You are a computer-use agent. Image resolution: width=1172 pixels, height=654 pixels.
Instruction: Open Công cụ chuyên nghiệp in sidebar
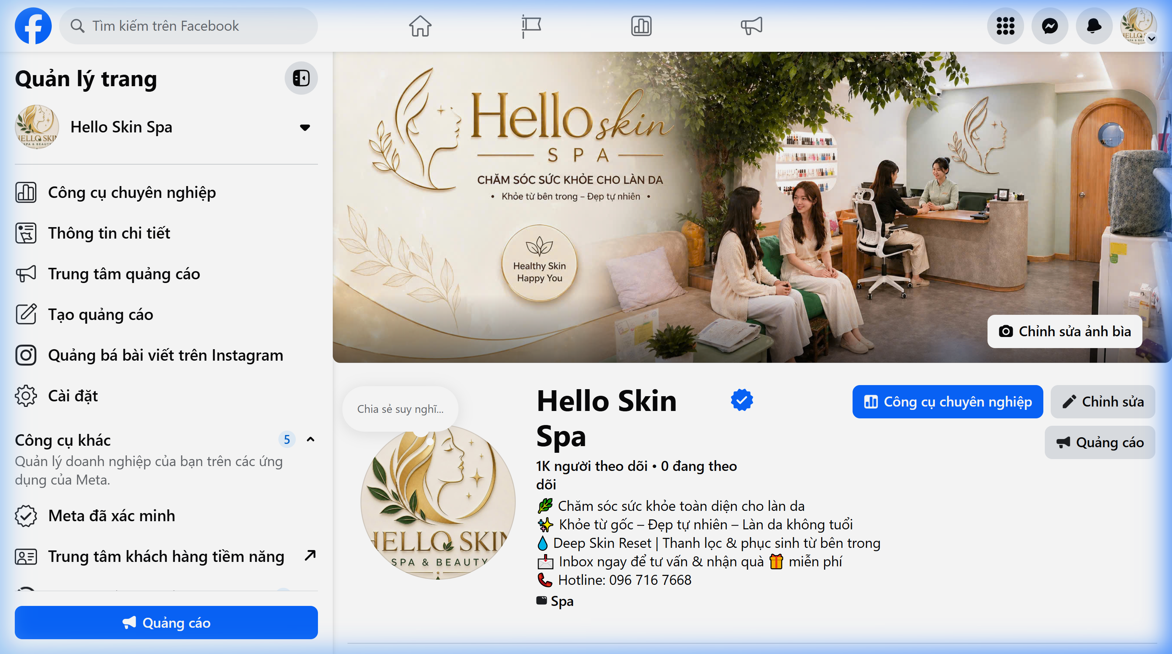tap(166, 192)
